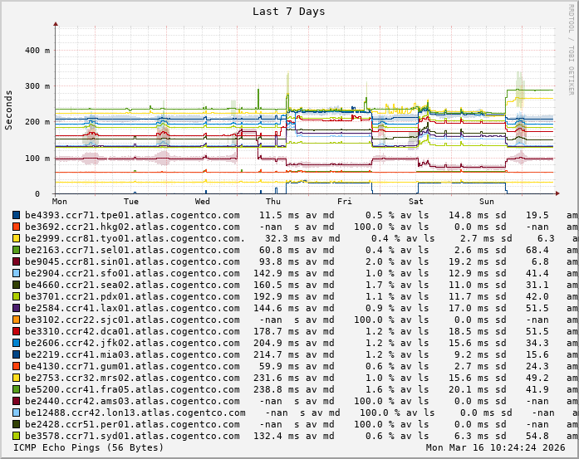Image resolution: width=579 pixels, height=459 pixels.
Task: Click the Thu label on the time axis
Action: [273, 202]
